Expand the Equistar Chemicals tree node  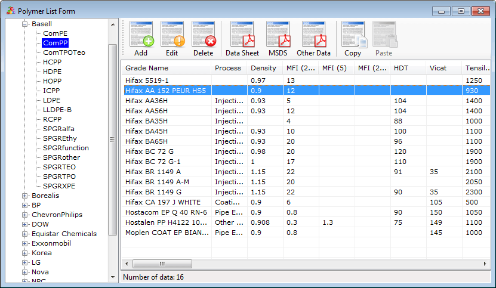[24, 234]
